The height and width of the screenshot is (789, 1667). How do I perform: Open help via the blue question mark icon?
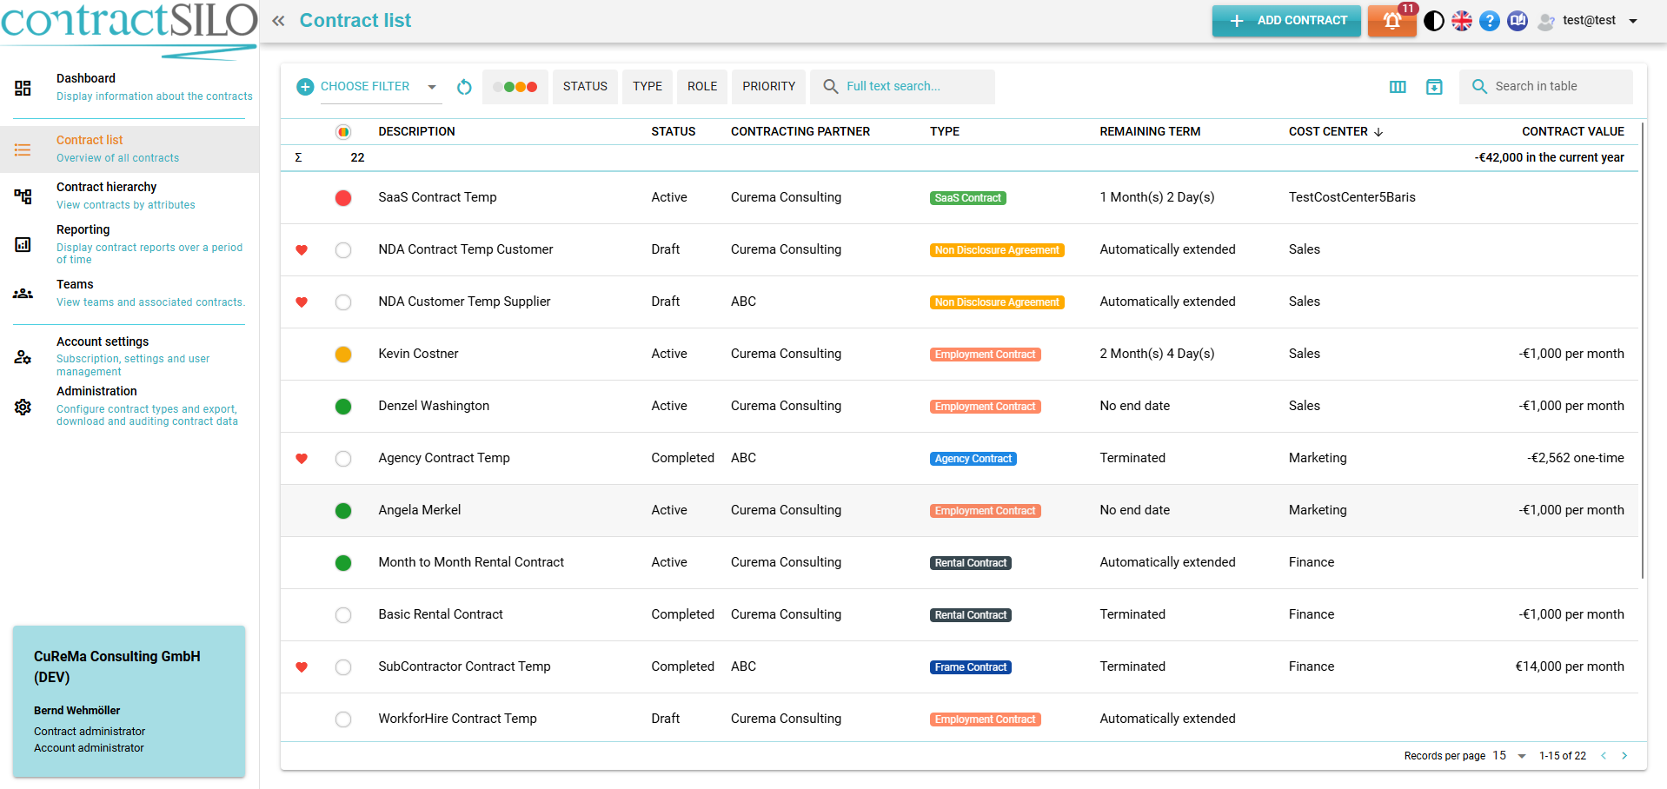click(x=1490, y=21)
